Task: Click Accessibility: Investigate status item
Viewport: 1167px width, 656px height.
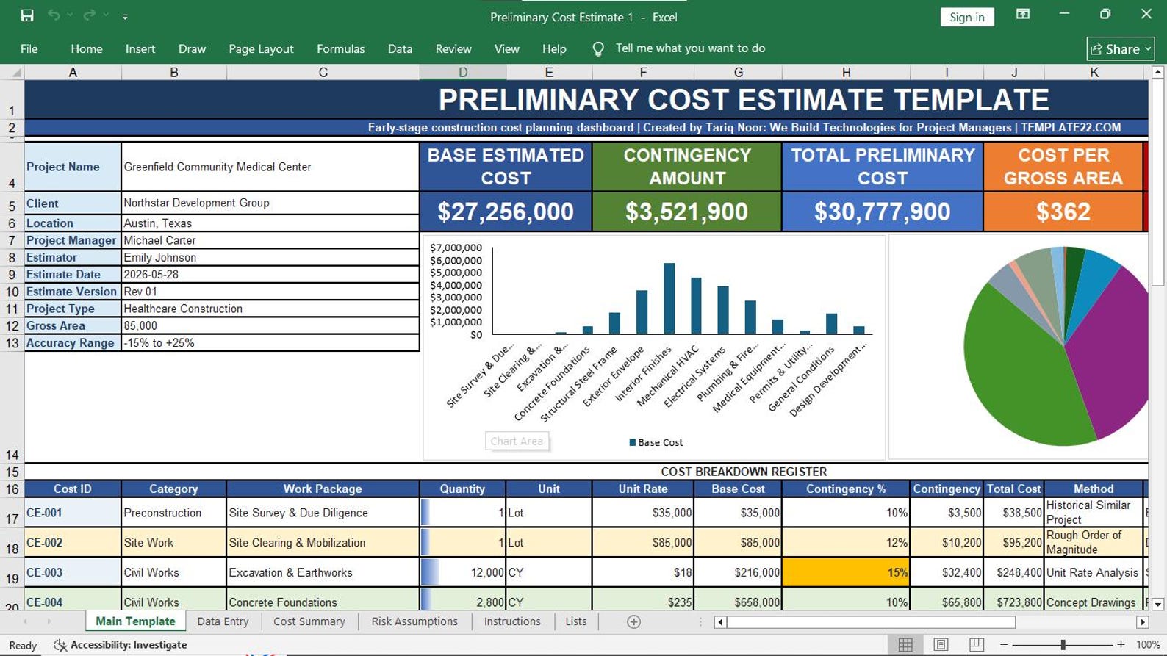Action: 121,645
